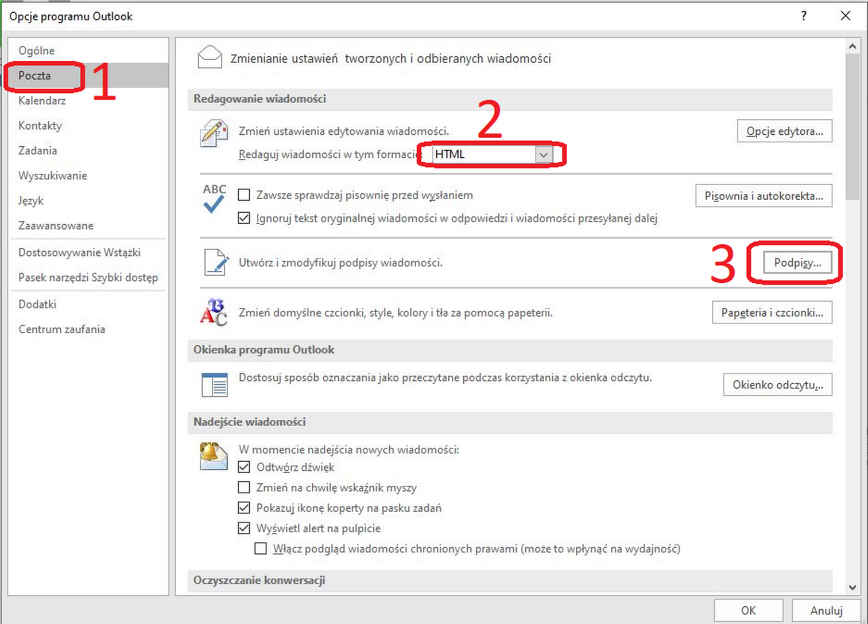Open the Język options category

click(88, 201)
